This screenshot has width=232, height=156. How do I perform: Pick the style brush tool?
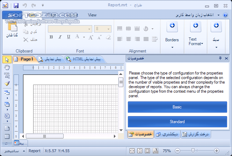coord(7,84)
